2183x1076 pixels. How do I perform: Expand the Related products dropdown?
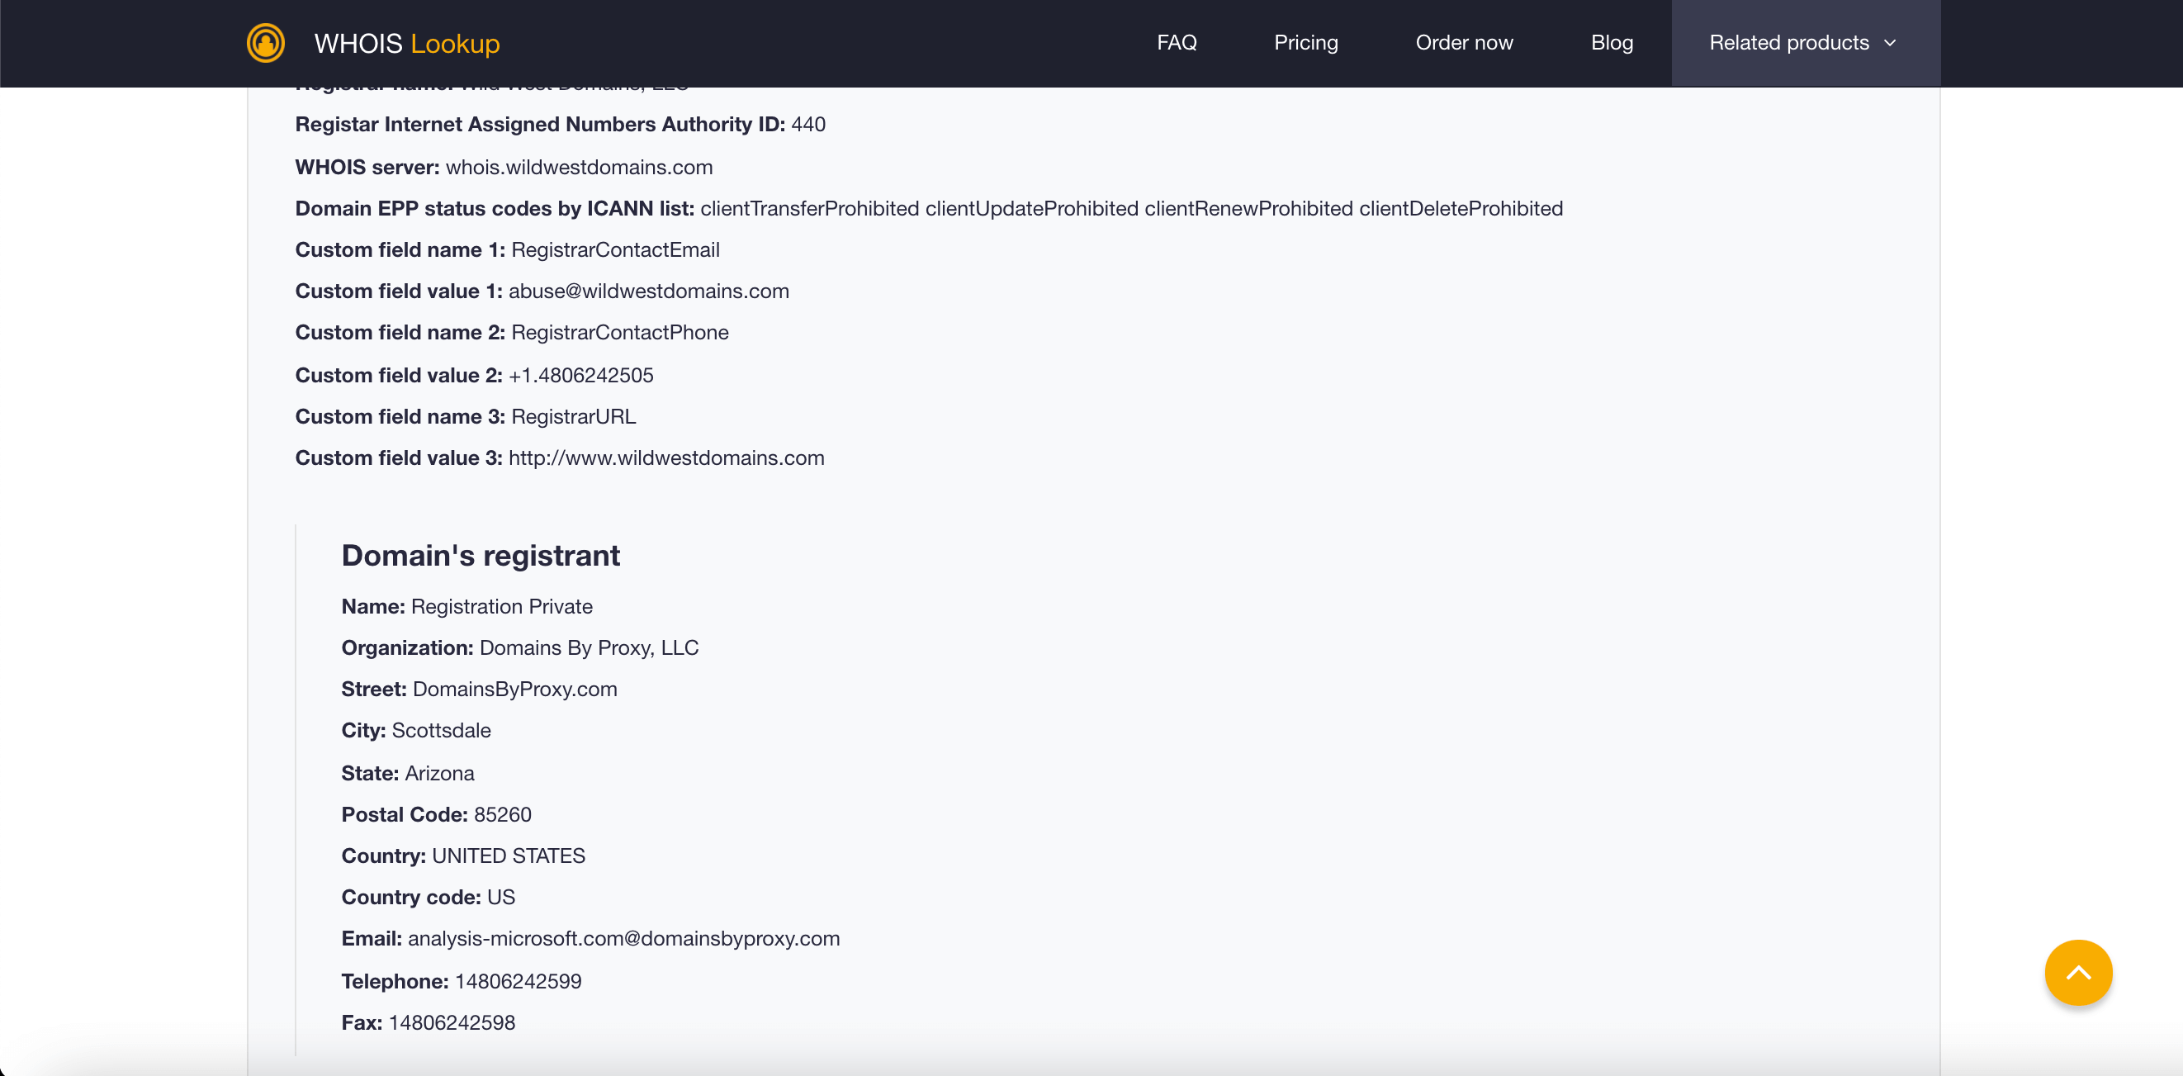pos(1805,42)
